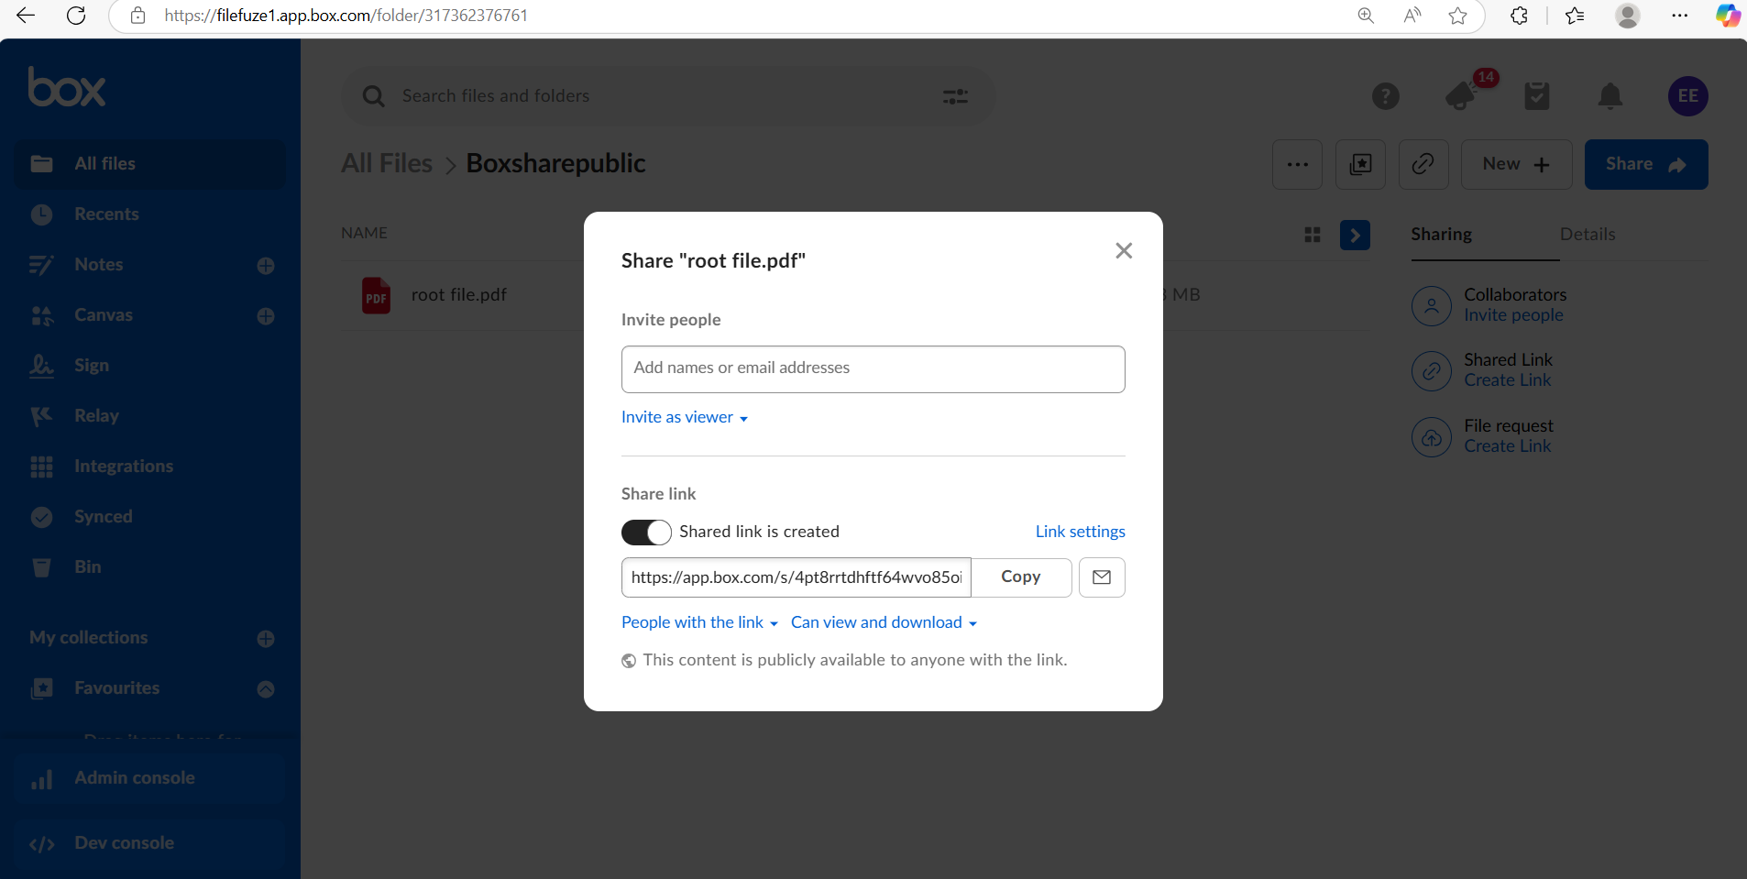Reload the browser page
This screenshot has height=879, width=1747.
coord(76,16)
